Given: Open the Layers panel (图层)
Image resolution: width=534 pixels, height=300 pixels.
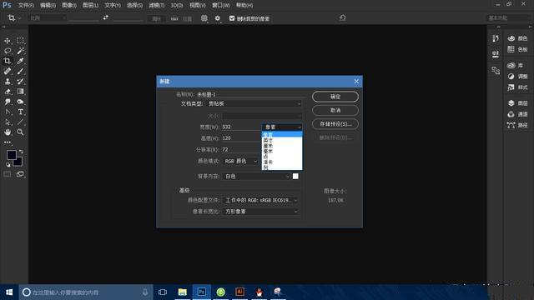Looking at the screenshot, I should [x=517, y=103].
